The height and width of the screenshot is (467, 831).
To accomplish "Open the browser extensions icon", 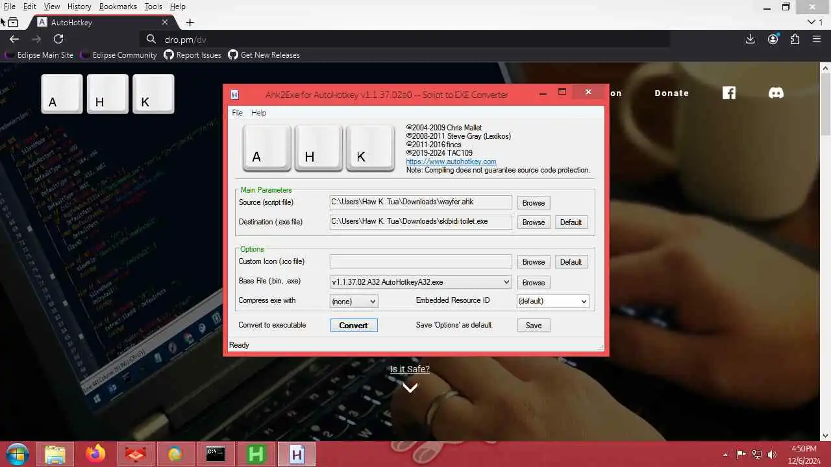I will pyautogui.click(x=795, y=39).
